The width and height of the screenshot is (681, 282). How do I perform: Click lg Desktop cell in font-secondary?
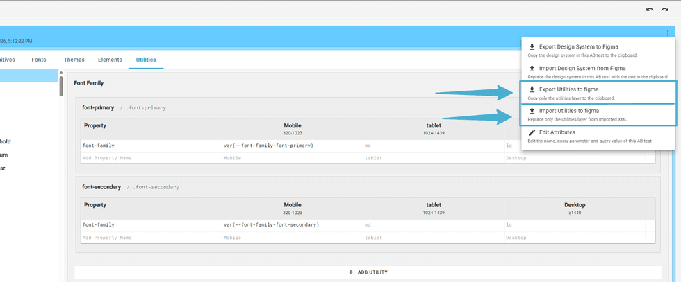[575, 225]
